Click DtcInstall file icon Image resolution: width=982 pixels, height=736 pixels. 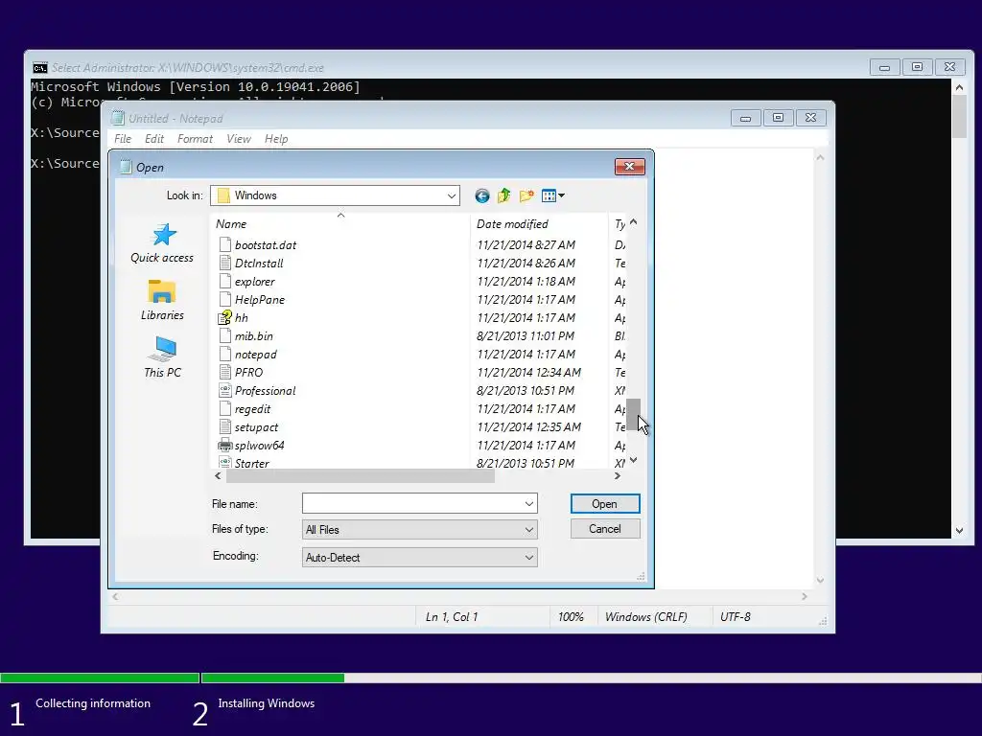click(x=225, y=263)
